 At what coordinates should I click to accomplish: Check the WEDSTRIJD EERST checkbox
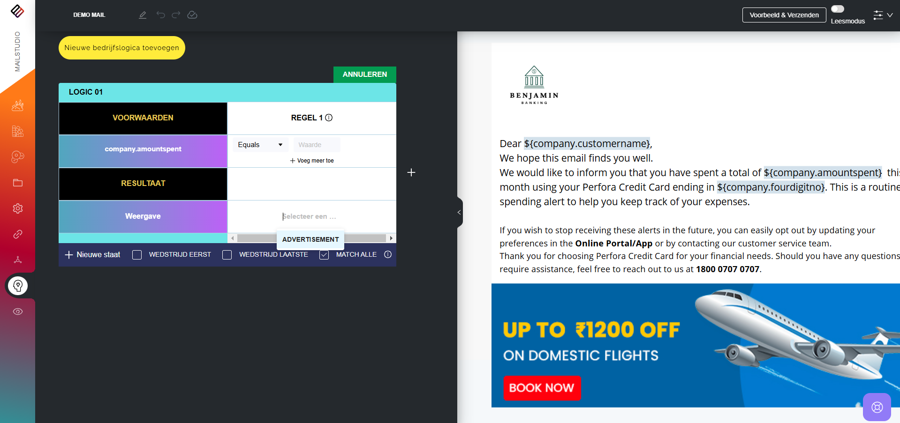point(137,255)
